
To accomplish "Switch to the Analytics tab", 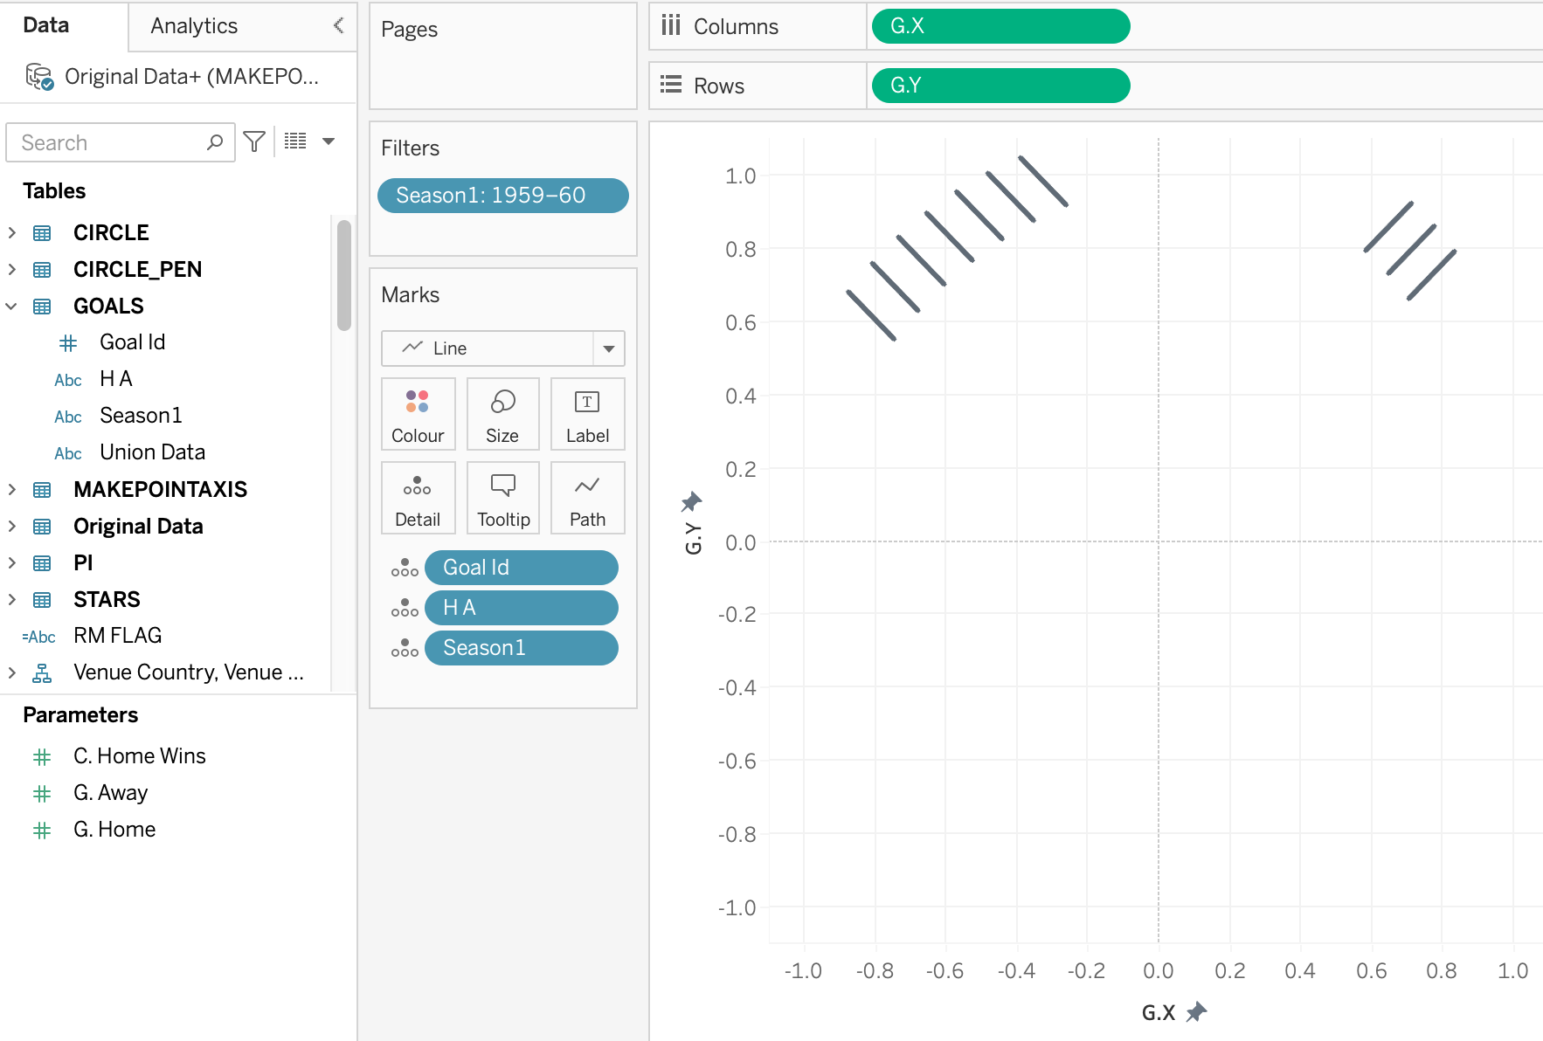I will (194, 26).
